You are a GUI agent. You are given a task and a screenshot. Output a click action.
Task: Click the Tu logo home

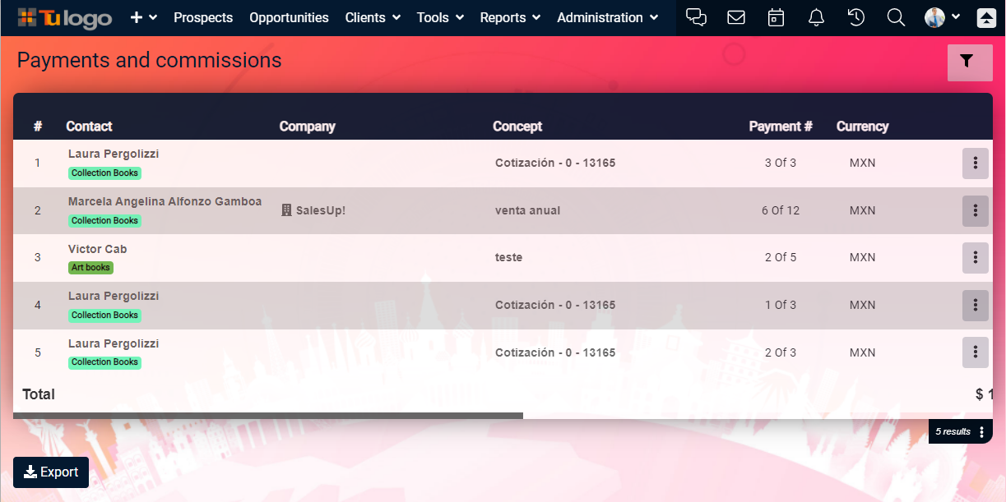(64, 17)
